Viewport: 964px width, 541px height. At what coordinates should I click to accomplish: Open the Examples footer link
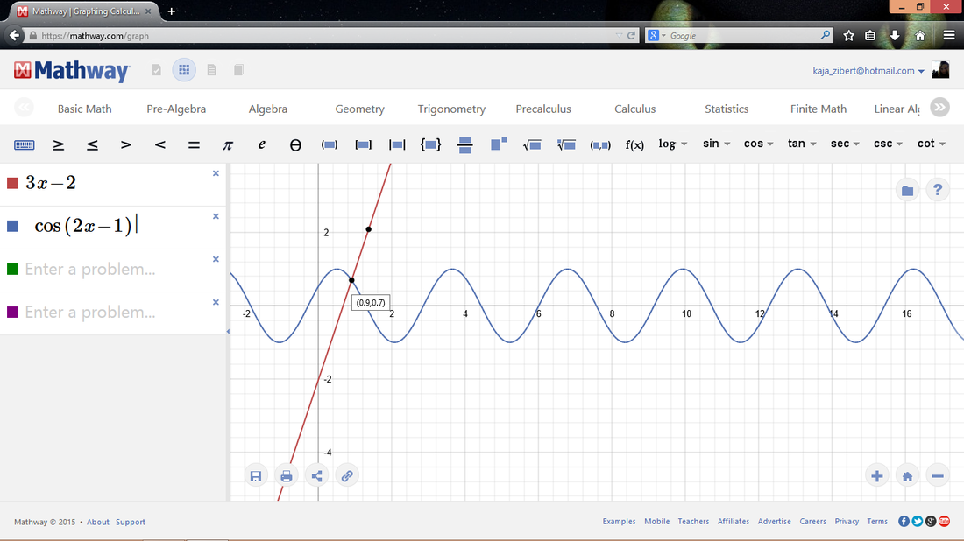click(619, 522)
